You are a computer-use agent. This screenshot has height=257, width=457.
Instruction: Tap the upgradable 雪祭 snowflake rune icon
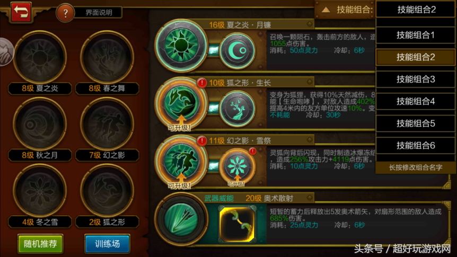click(237, 167)
